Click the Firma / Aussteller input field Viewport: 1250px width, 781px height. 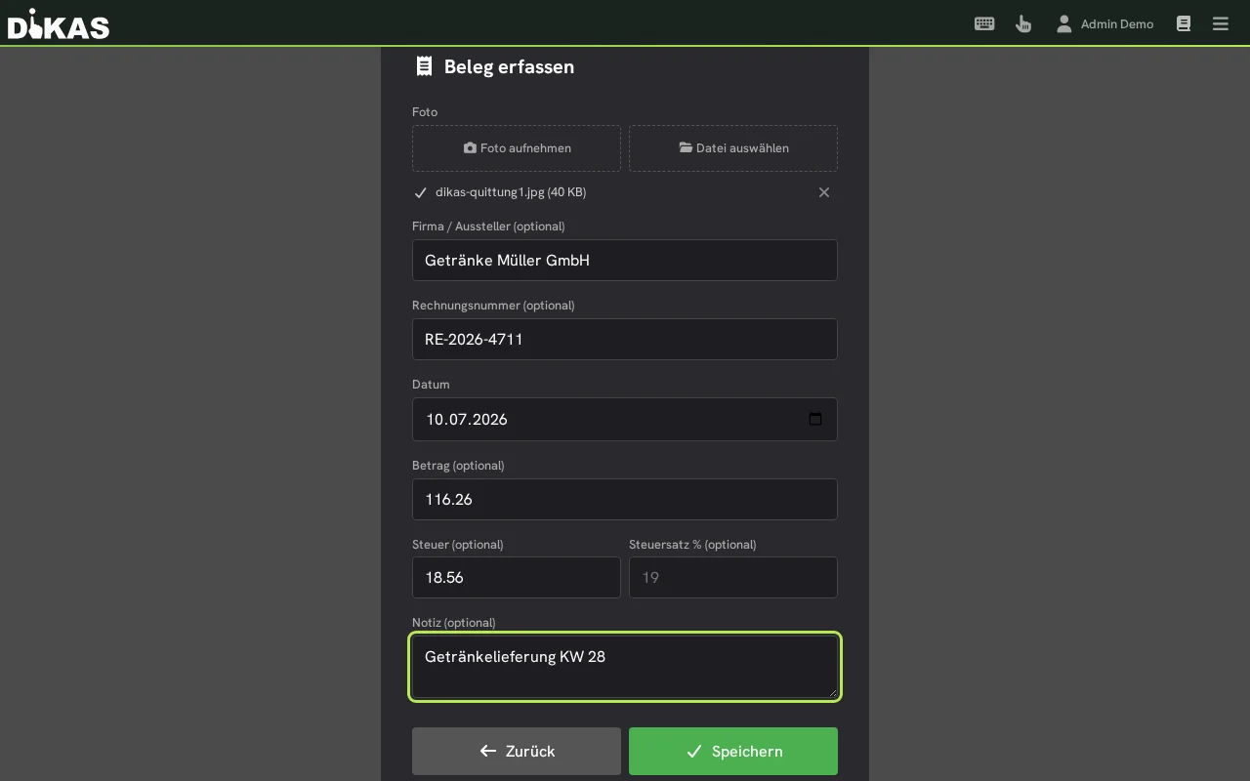coord(625,261)
